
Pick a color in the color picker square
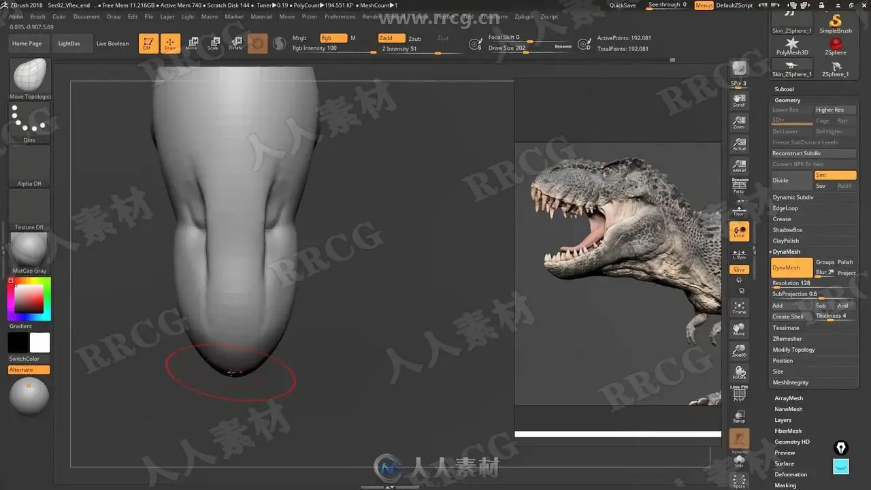[x=29, y=298]
